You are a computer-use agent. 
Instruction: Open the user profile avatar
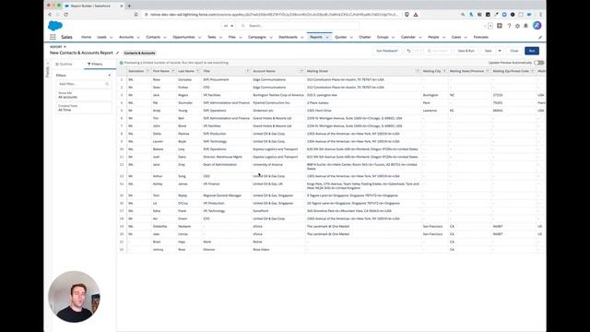point(537,25)
